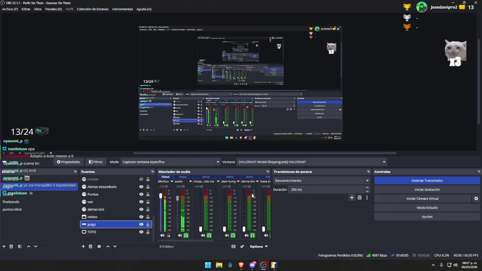Adjust the Mic/Aux volume fader
The height and width of the screenshot is (271, 482).
161,196
